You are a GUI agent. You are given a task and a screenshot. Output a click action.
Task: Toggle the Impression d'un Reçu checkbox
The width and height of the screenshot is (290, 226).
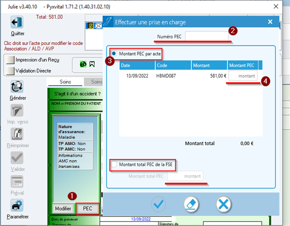point(10,60)
